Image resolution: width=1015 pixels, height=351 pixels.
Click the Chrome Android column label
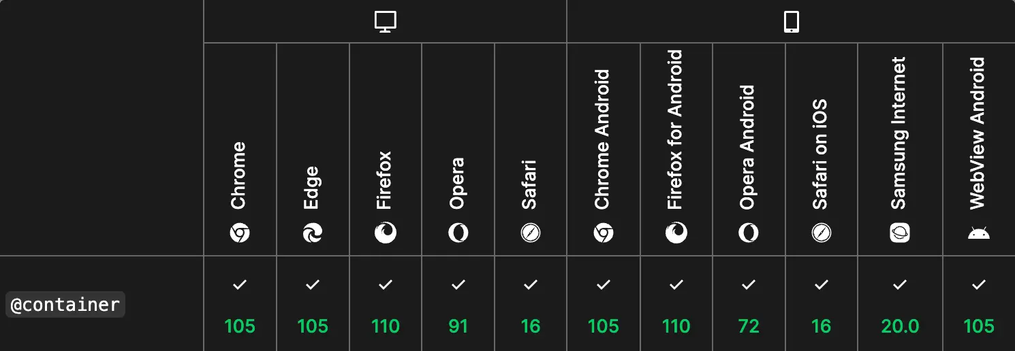(602, 139)
